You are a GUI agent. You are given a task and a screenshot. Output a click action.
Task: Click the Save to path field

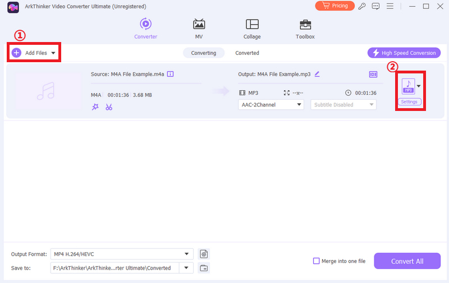tap(115, 268)
